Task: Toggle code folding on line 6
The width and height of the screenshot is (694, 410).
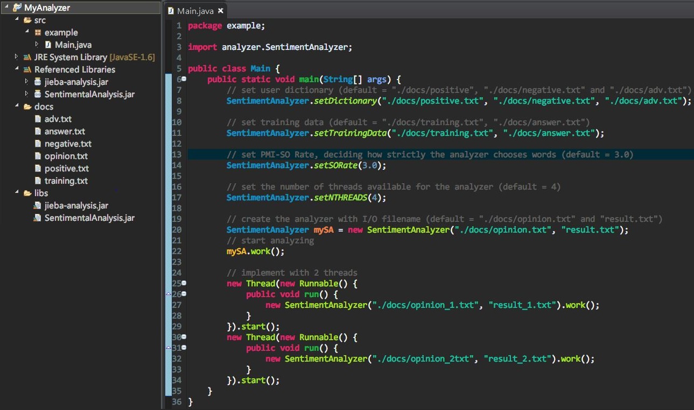Action: [184, 79]
